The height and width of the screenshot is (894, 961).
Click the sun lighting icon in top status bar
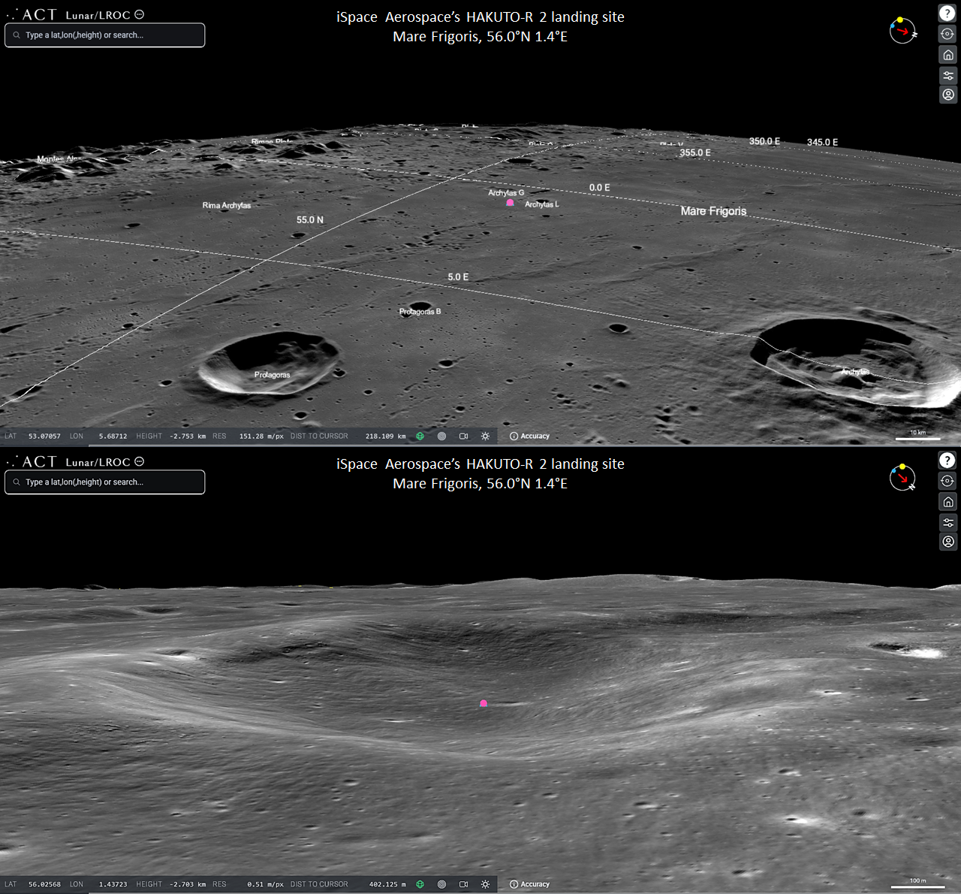point(486,436)
